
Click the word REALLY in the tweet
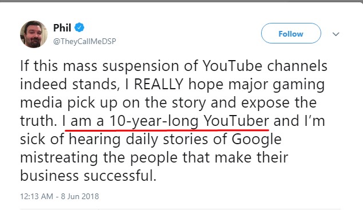159,84
